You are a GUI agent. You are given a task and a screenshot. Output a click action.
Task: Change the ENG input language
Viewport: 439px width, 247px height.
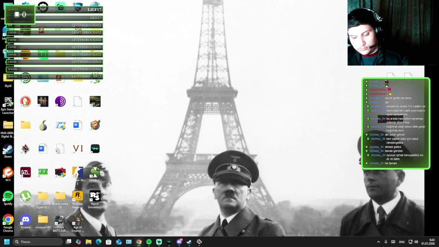[402, 242]
